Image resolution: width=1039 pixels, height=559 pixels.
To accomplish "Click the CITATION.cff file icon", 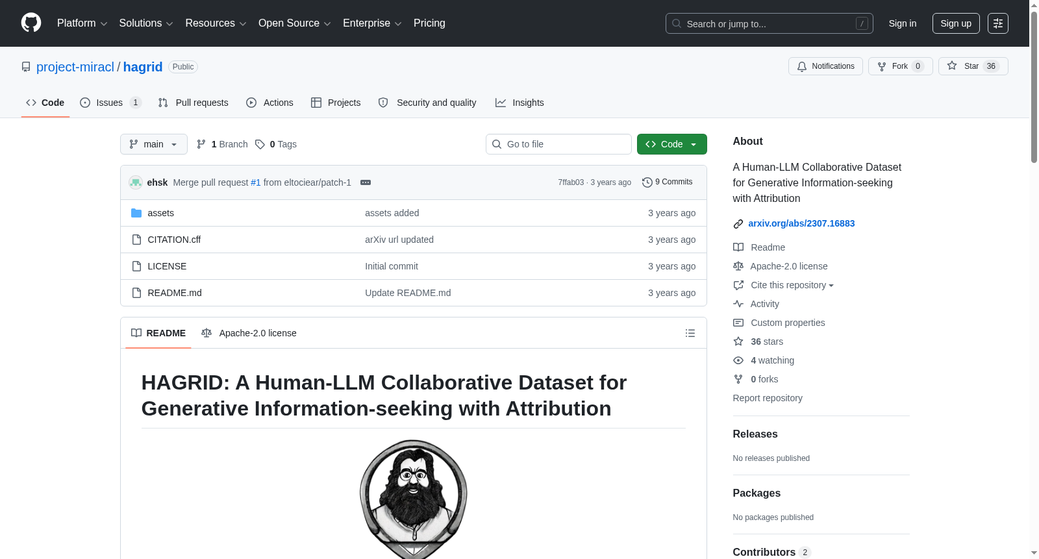I will point(136,240).
